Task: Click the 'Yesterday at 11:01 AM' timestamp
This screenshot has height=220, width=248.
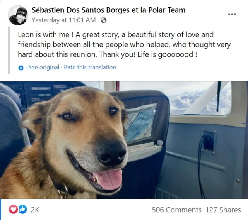Action: coord(64,20)
